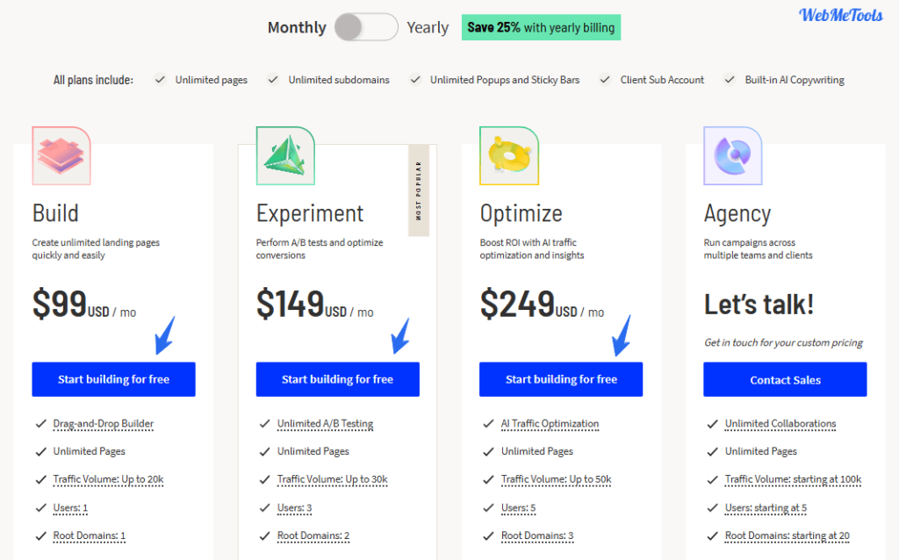The image size is (899, 560).
Task: Click the Experiment plan pyramid icon
Action: [285, 155]
